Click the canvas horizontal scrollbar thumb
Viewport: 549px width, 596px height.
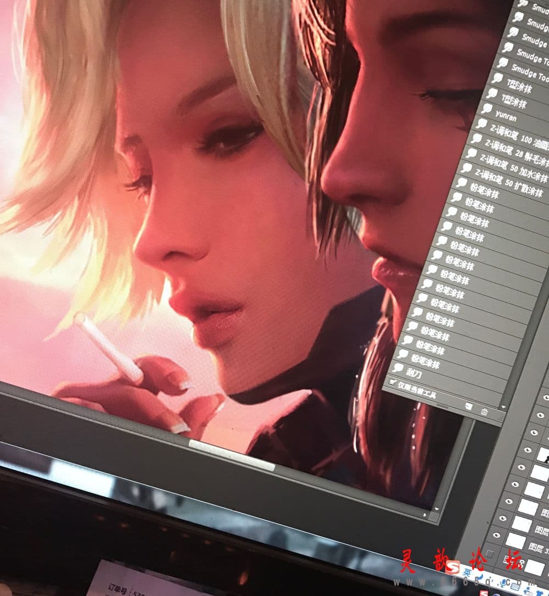click(232, 455)
